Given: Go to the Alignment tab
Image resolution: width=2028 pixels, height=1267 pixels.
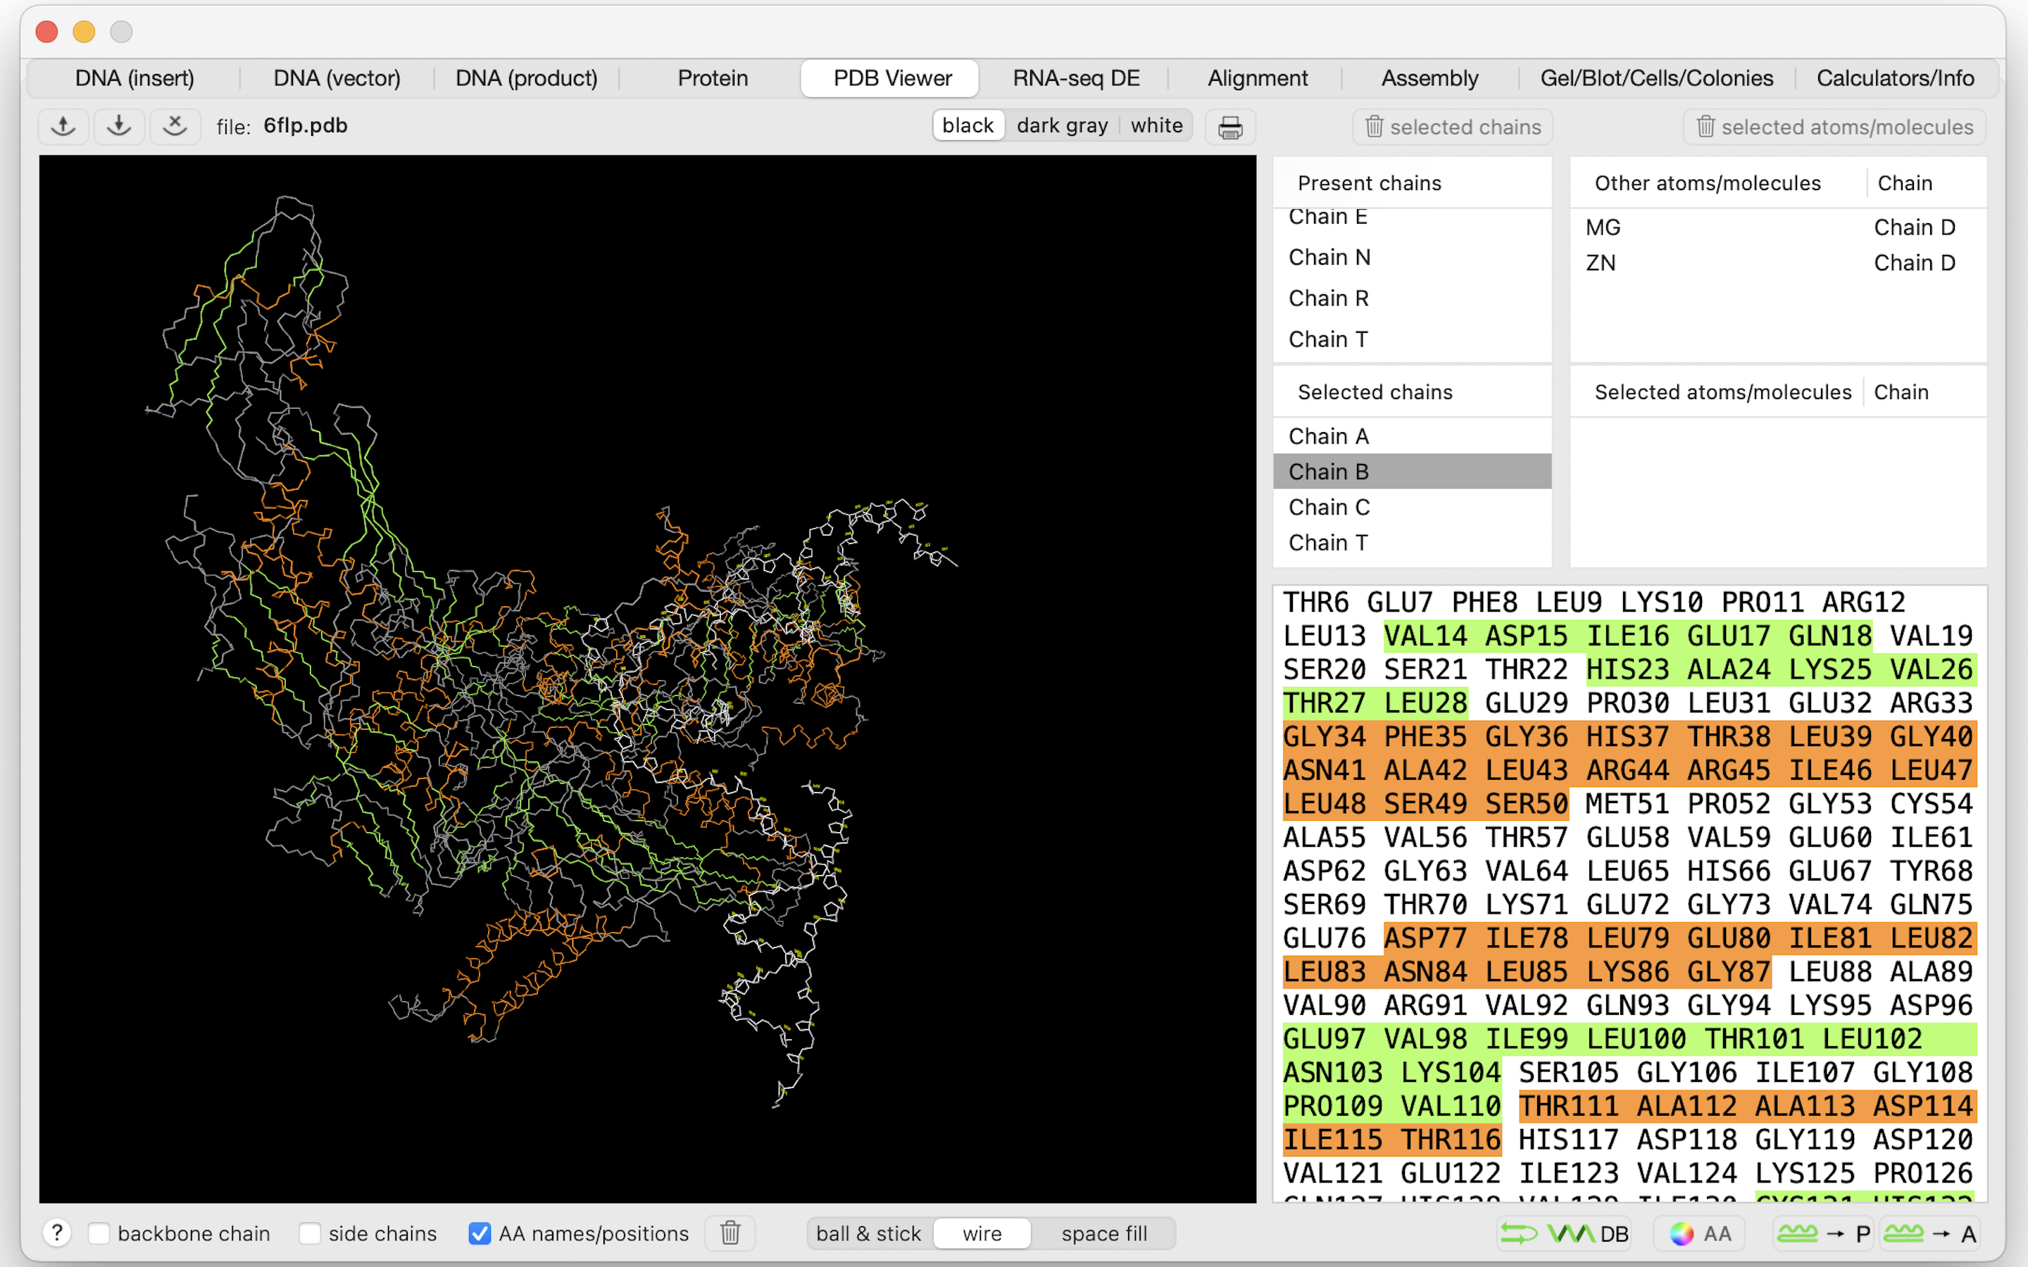Looking at the screenshot, I should (x=1257, y=79).
